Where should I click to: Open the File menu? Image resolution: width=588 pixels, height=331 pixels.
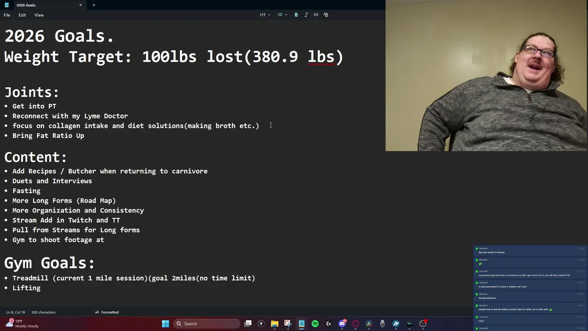coord(7,15)
